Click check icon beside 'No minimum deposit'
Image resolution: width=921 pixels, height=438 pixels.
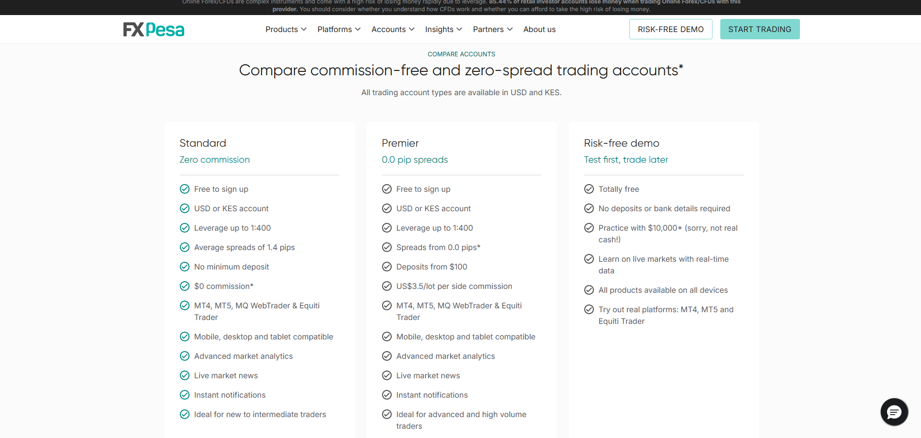pos(184,267)
